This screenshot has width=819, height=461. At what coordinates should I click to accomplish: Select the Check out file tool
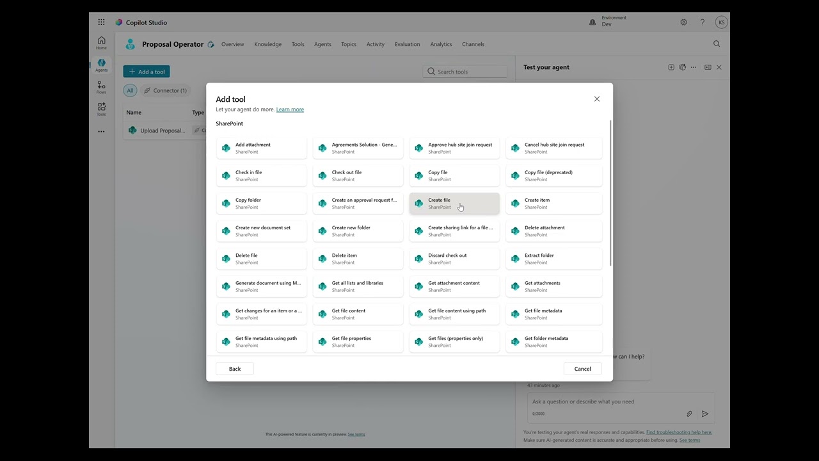(358, 175)
